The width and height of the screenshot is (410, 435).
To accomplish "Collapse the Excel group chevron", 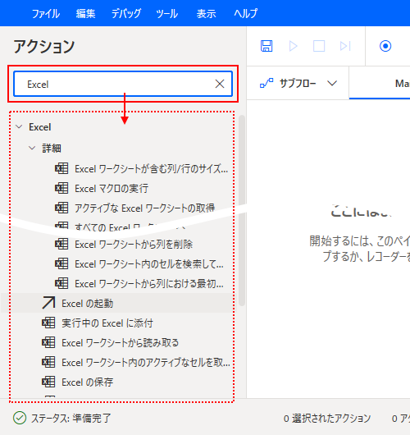I will [x=19, y=127].
